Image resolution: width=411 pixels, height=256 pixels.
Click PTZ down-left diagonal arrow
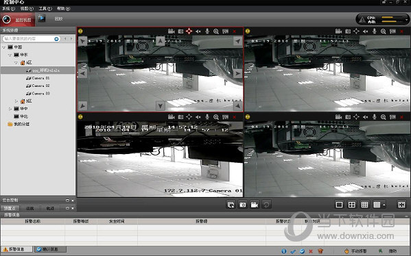82,105
